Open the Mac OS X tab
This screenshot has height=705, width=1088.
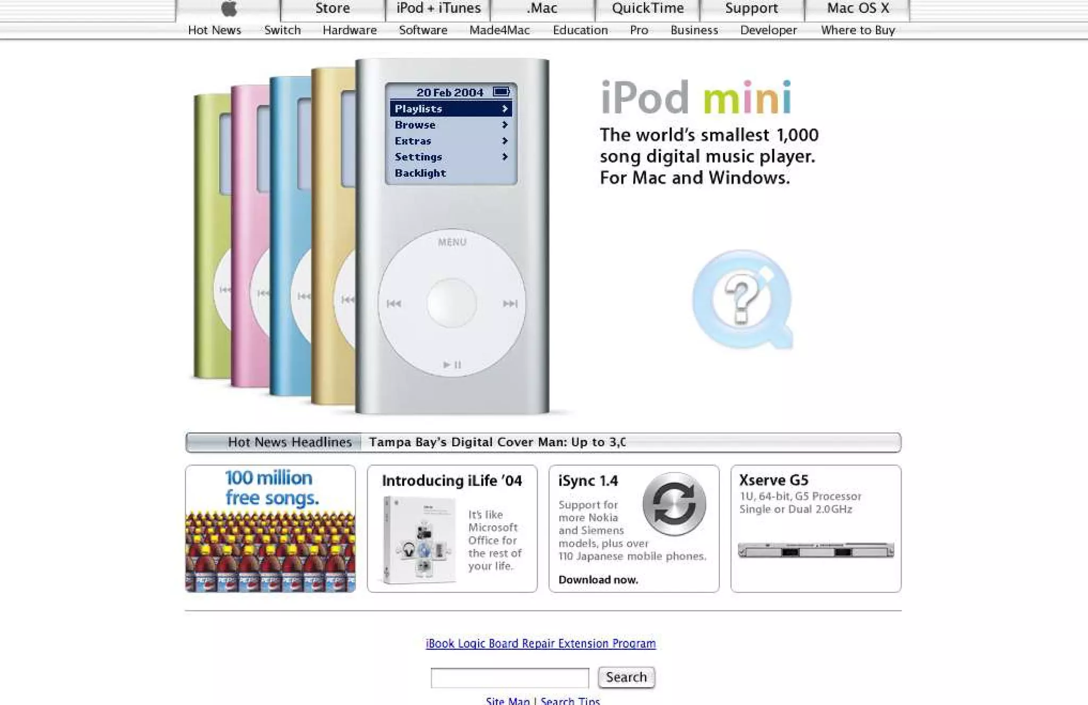coord(857,9)
